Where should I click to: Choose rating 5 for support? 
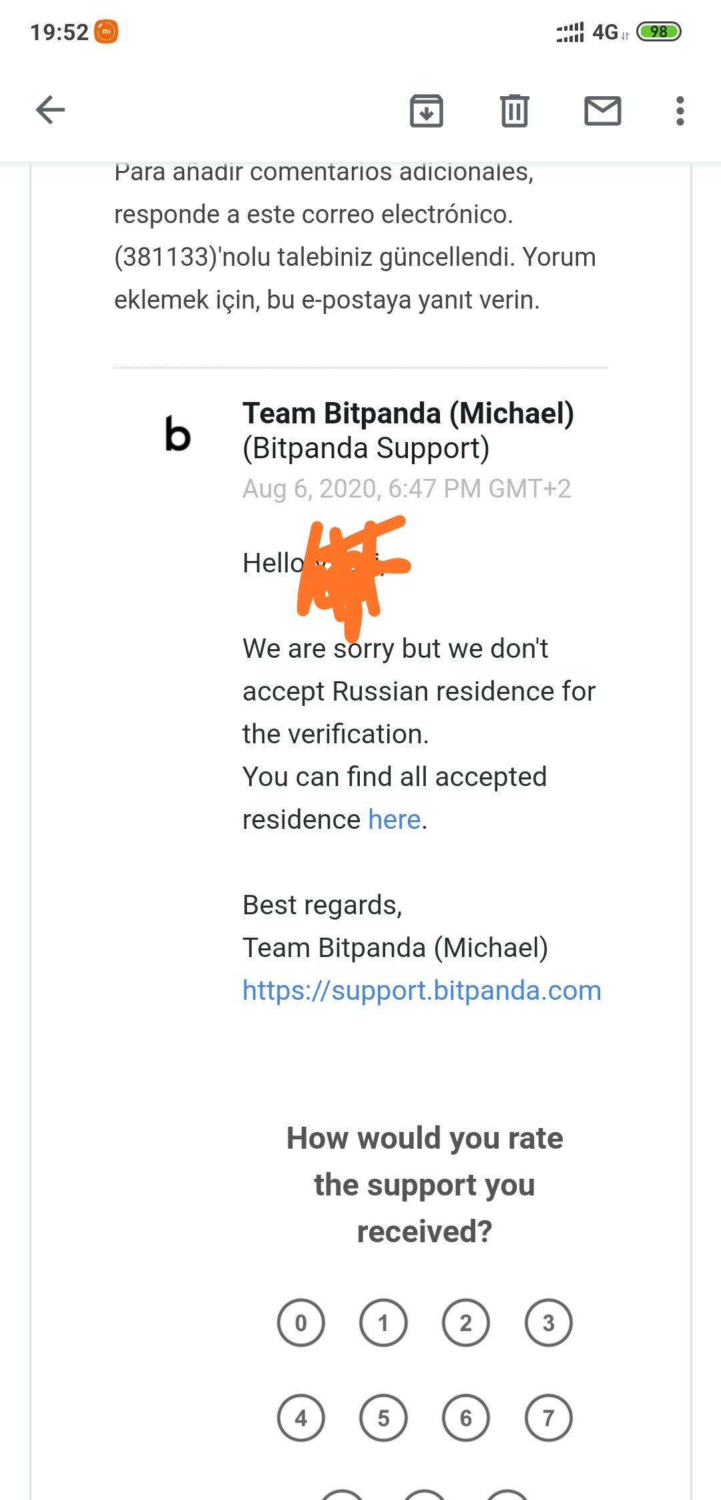tap(383, 1417)
